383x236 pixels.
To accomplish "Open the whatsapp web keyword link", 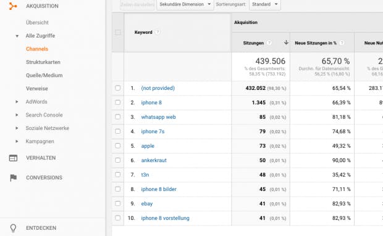I will tap(158, 117).
